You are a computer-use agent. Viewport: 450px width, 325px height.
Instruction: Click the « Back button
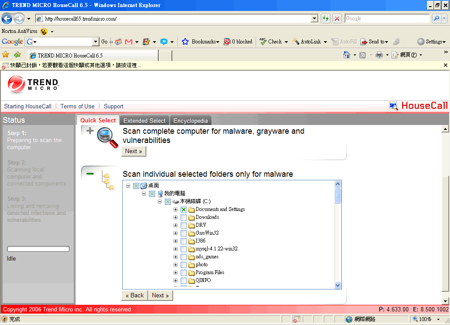[134, 296]
